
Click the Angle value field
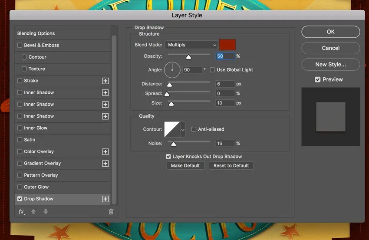[192, 70]
